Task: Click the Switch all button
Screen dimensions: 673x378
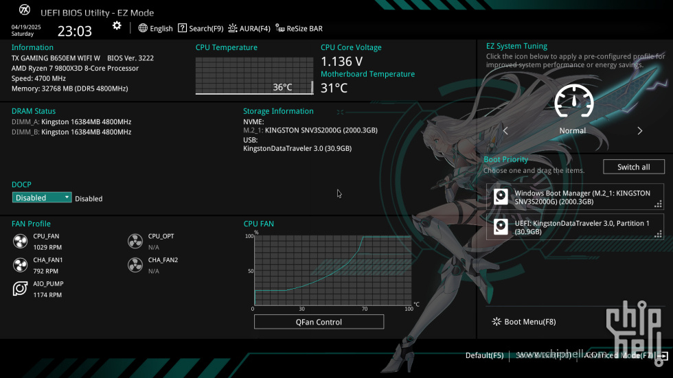Action: click(633, 167)
